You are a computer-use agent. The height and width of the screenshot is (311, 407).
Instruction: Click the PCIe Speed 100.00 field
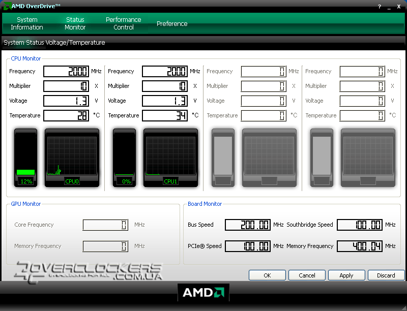click(248, 246)
